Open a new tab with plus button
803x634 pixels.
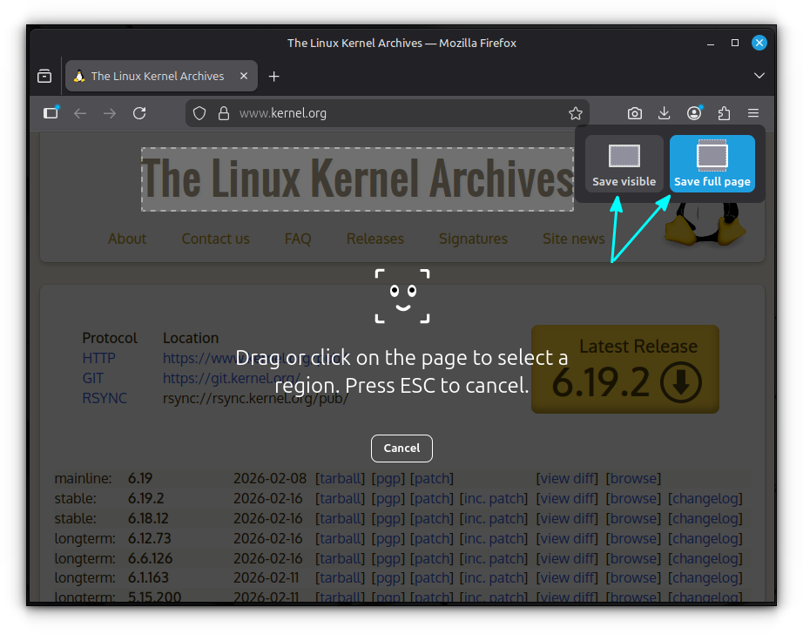273,77
